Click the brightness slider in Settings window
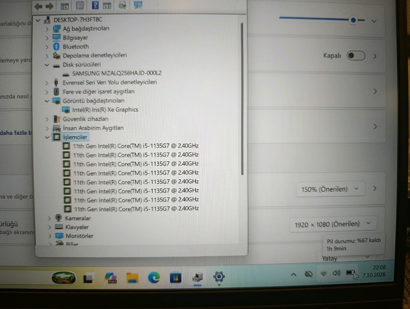This screenshot has width=410, height=309. click(322, 19)
